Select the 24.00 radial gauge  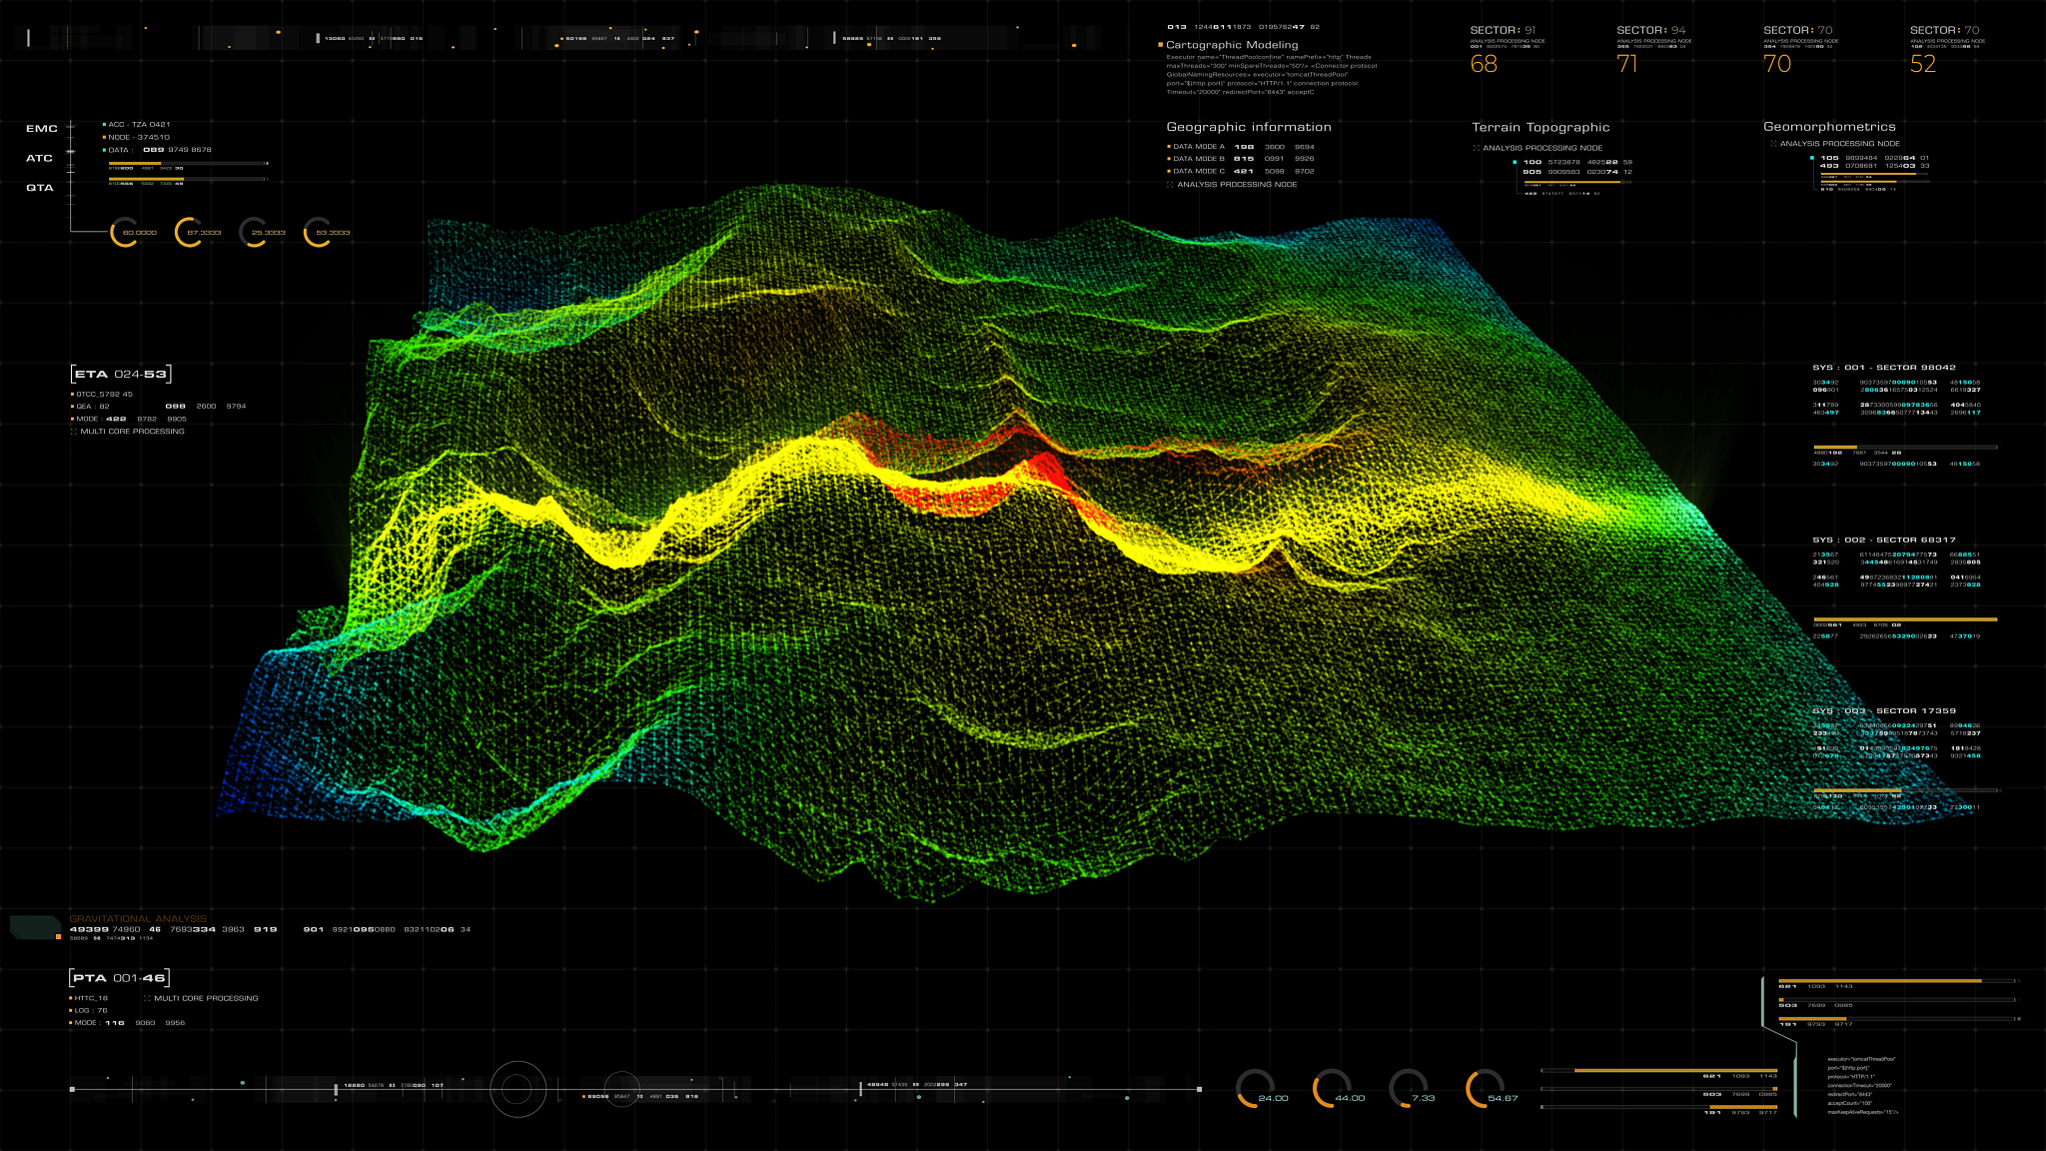pyautogui.click(x=1256, y=1089)
